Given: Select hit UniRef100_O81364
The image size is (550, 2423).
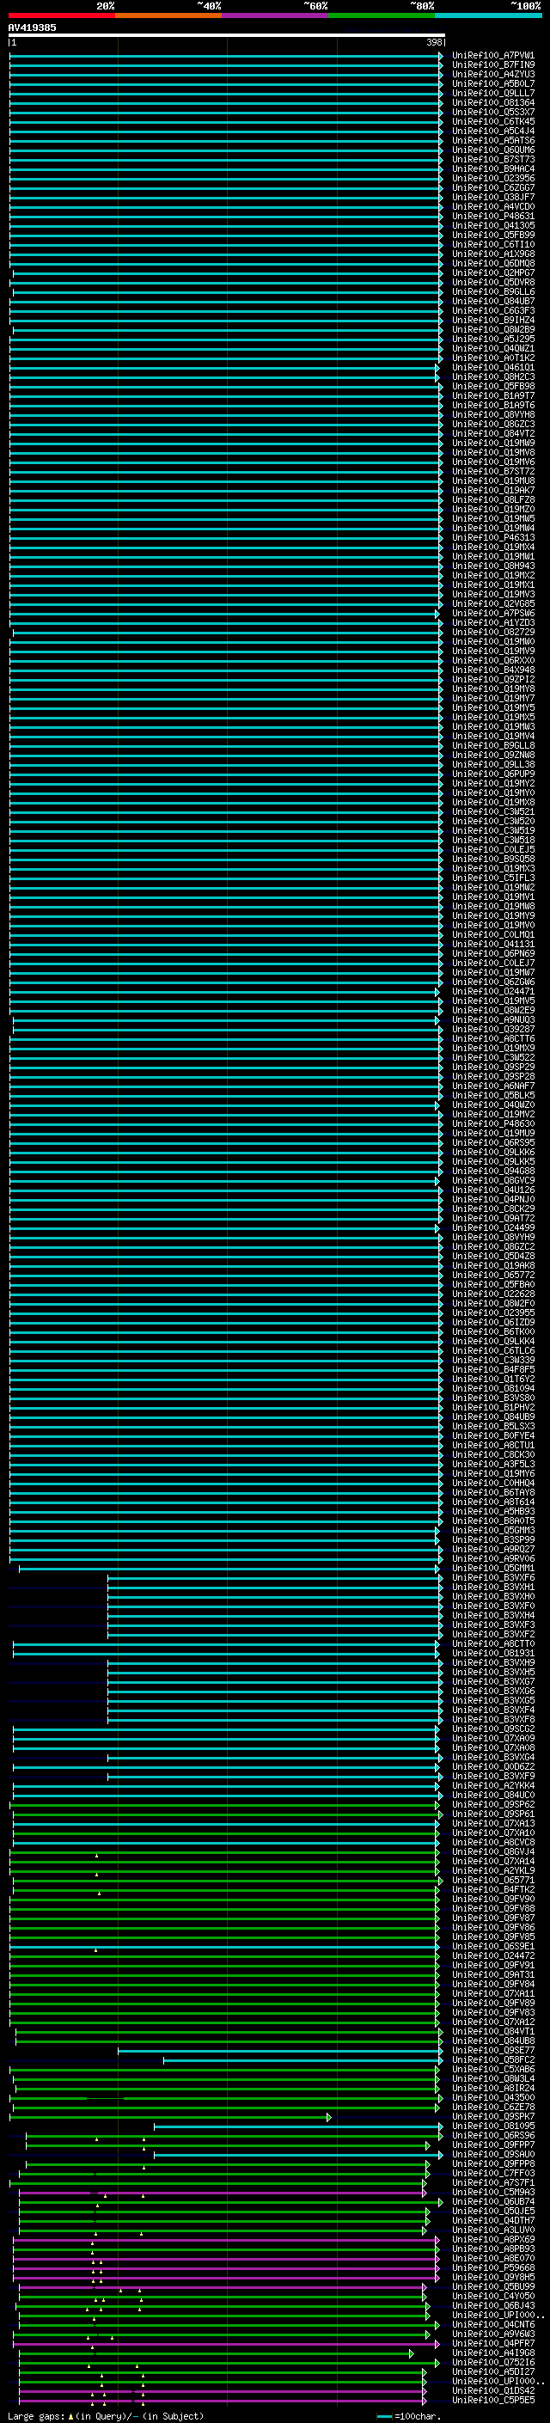Looking at the screenshot, I should 492,102.
